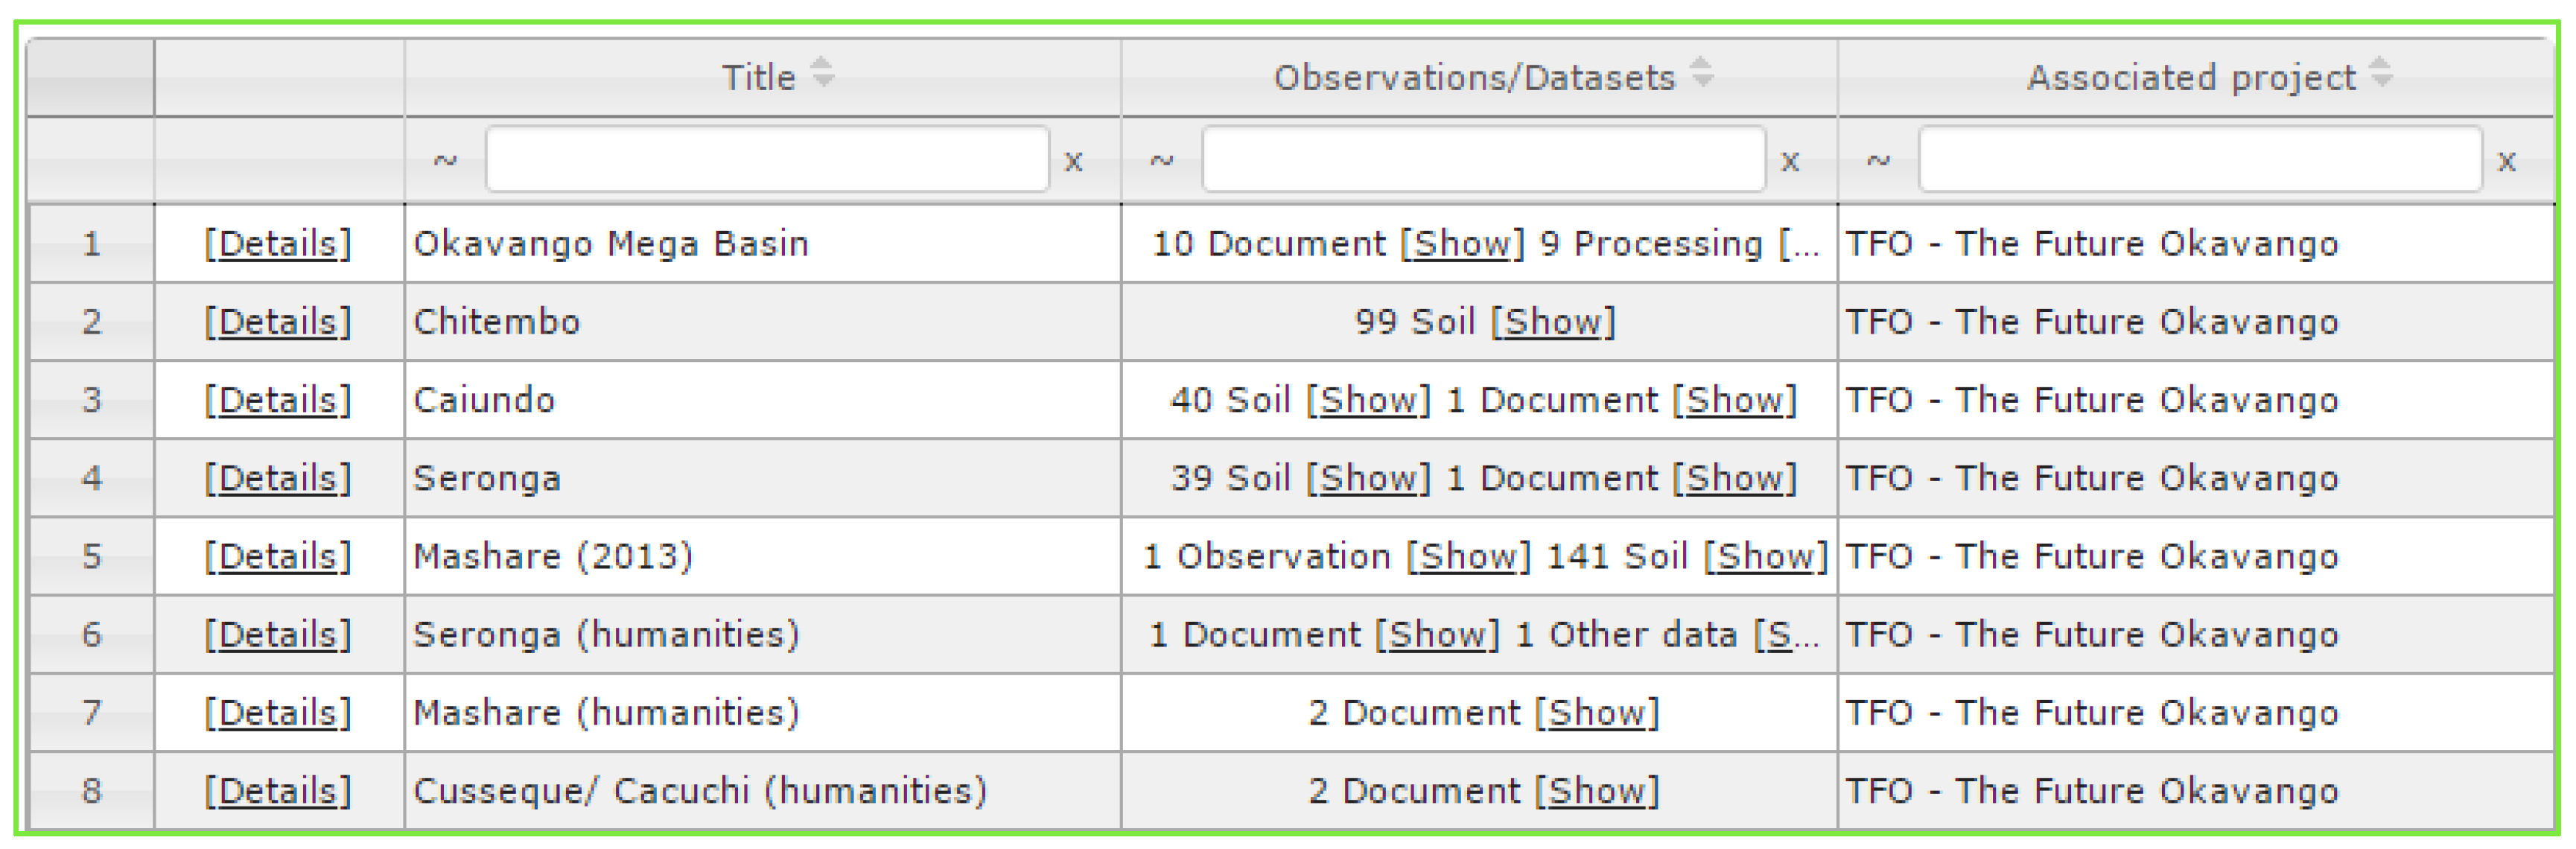Click 'TFO - The Future Okavango' in Caiundo row
This screenshot has width=2576, height=849.
(x=2092, y=400)
